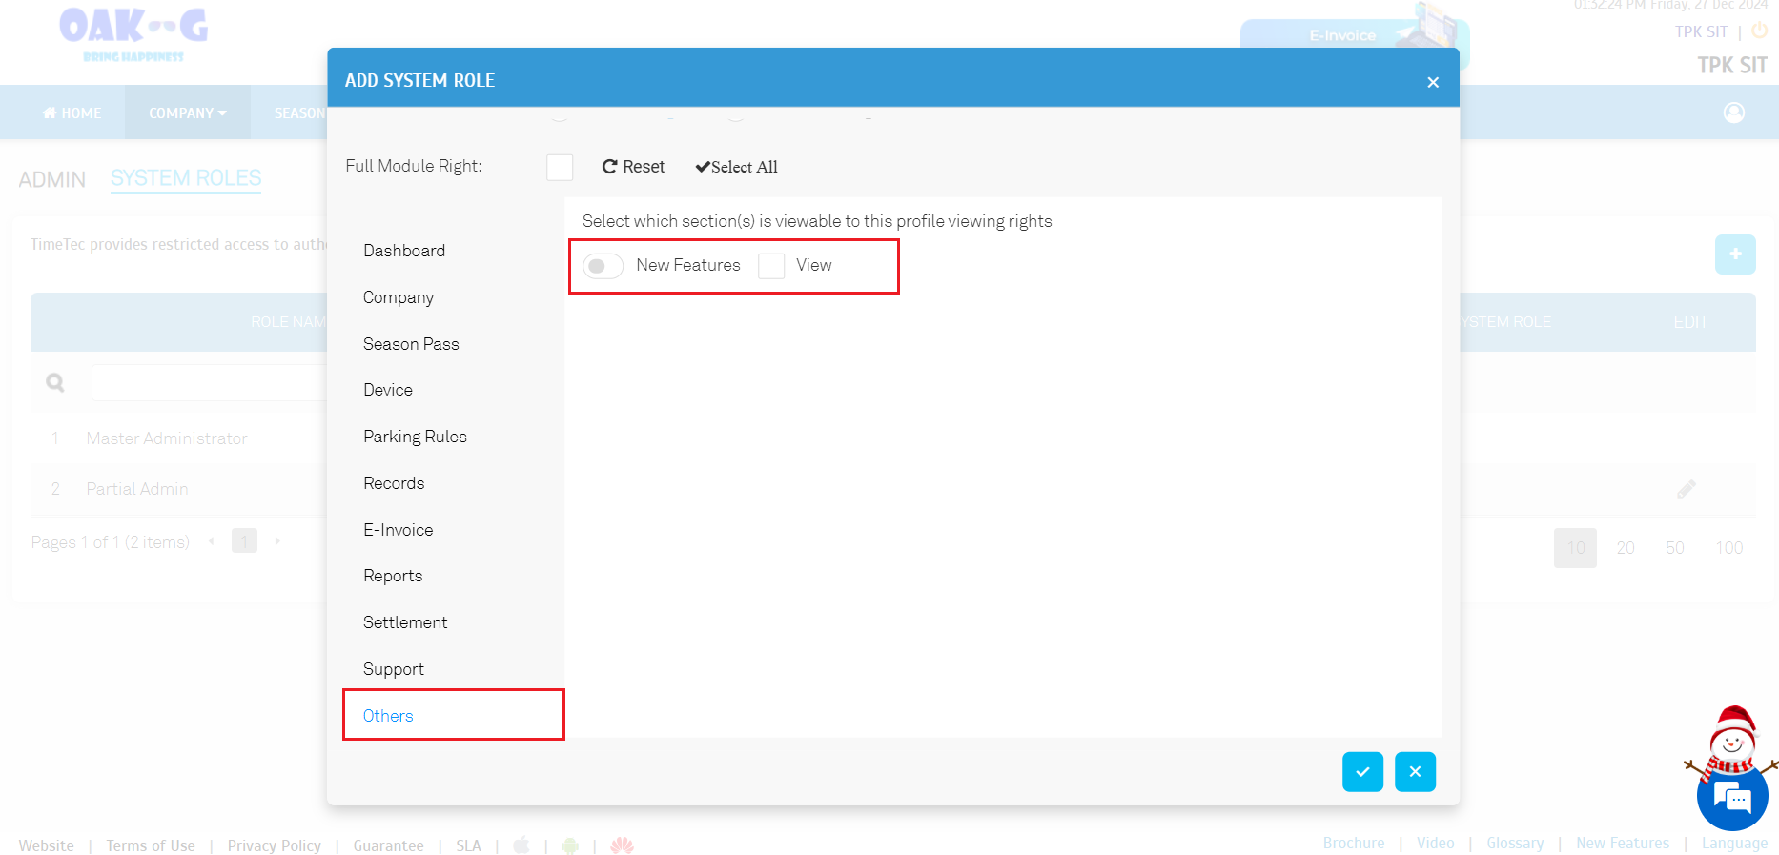This screenshot has width=1779, height=855.
Task: Toggle the New Features switch
Action: [x=603, y=266]
